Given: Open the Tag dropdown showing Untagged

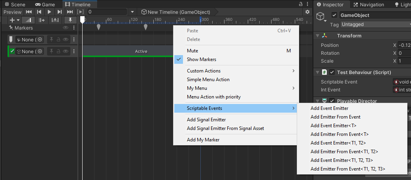Looking at the screenshot, I should tap(375, 24).
